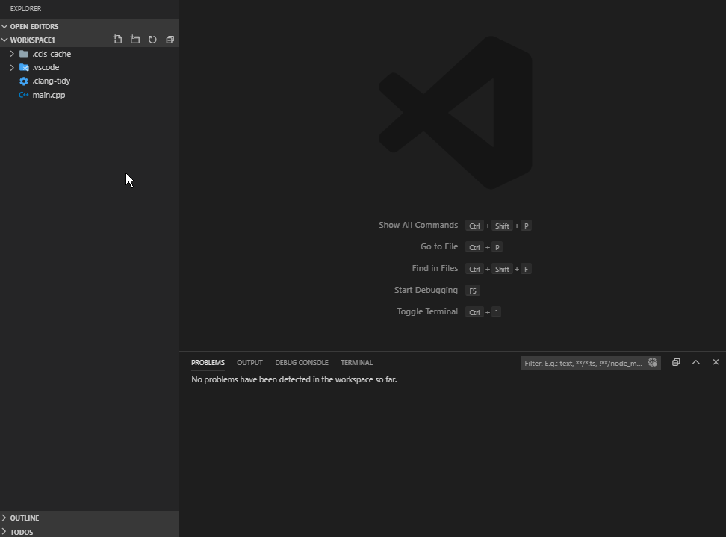Screen dimensions: 726x537
Task: Collapse all folders in Explorer
Action: click(170, 40)
